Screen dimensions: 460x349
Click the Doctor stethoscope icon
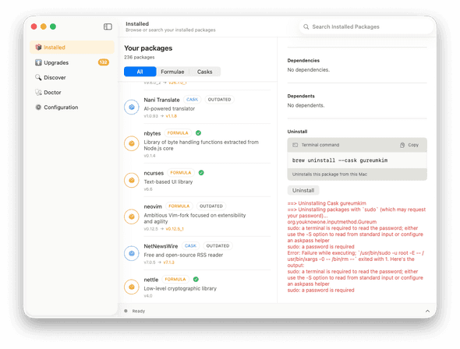tap(38, 92)
